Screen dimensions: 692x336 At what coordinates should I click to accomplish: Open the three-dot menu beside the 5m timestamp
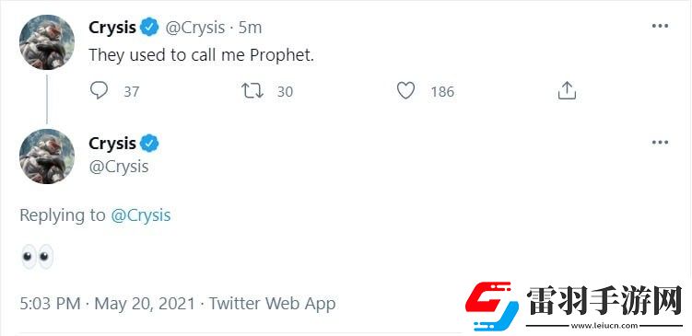tap(660, 26)
